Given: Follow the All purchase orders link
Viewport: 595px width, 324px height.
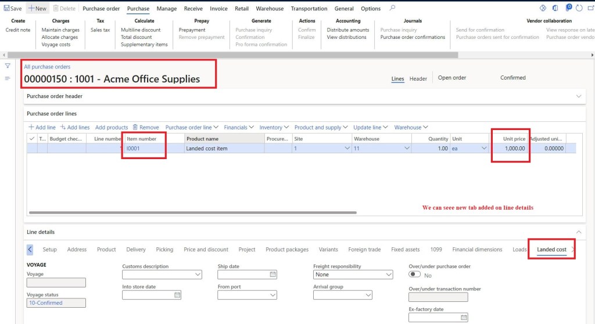Looking at the screenshot, I should (47, 67).
